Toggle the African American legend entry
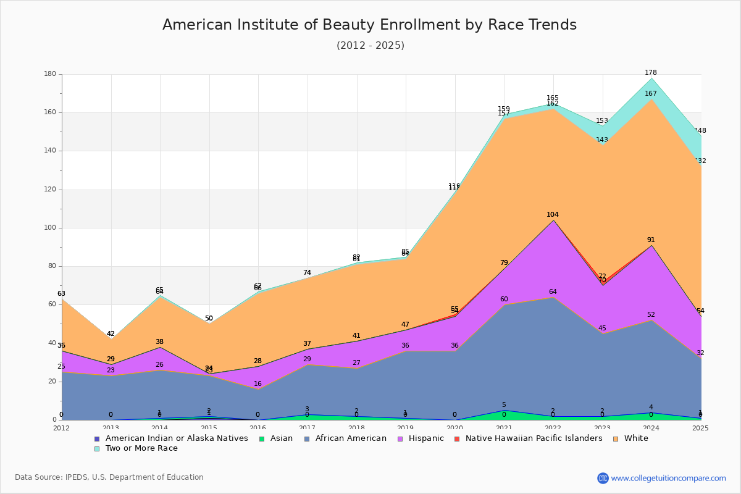741x494 pixels. [x=345, y=438]
